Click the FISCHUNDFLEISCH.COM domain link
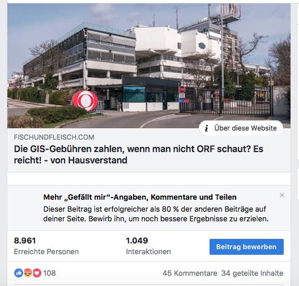This screenshot has height=286, width=299. tap(54, 137)
